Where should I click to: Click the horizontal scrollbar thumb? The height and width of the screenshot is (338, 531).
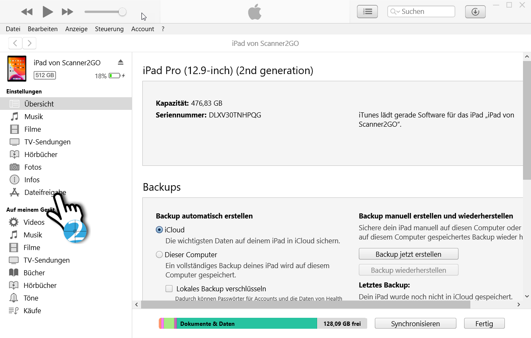306,304
